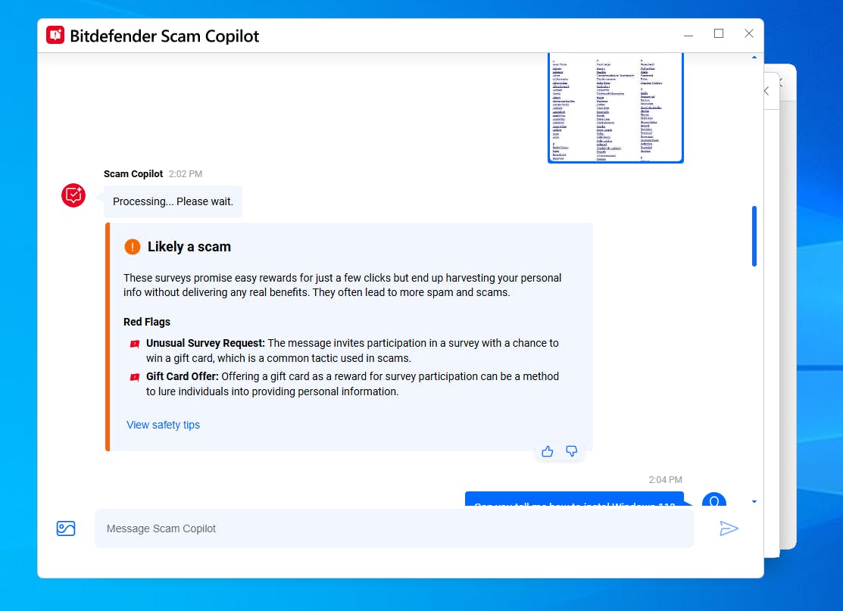
Task: Click the flag icon next to Gift Card Offer
Action: (135, 377)
